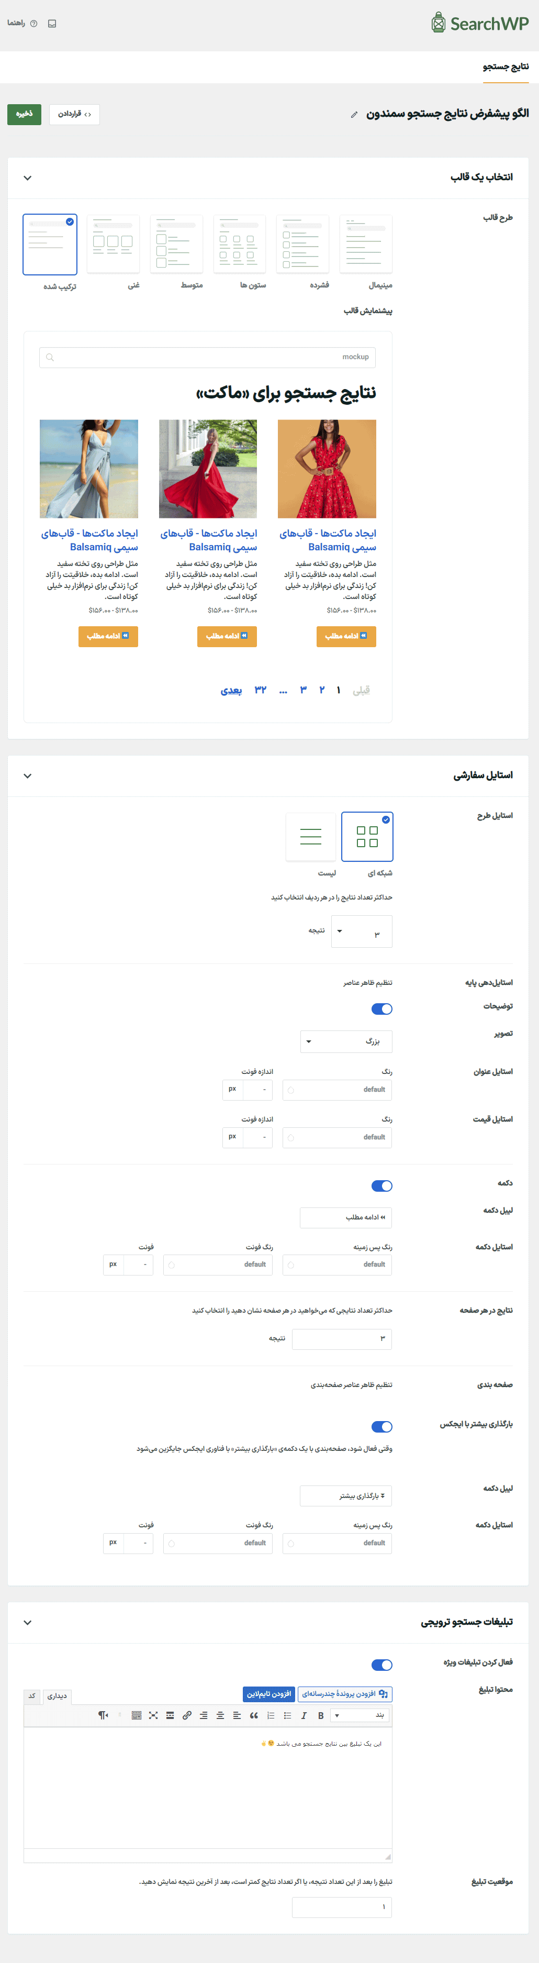Click the green save button
The width and height of the screenshot is (539, 1963).
(x=25, y=114)
